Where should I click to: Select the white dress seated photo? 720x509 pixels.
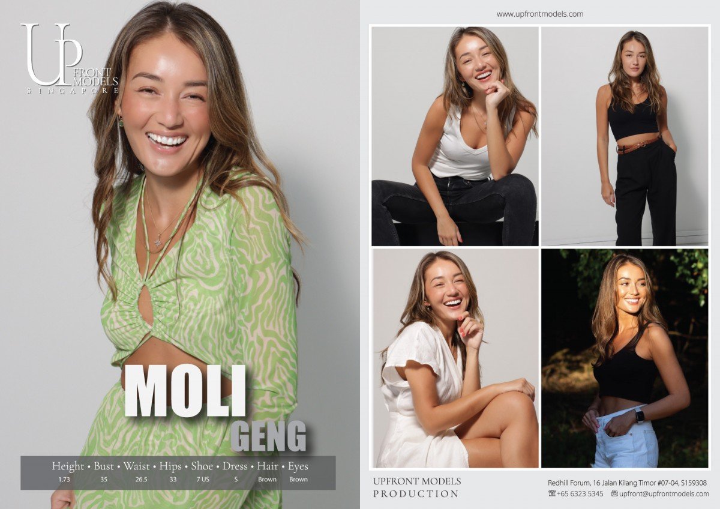[455, 358]
